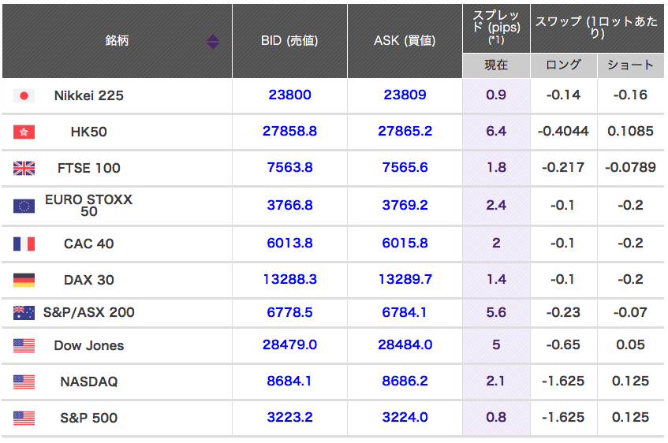
Task: Select the Nikkei 225 BID price 23800
Action: coord(289,95)
